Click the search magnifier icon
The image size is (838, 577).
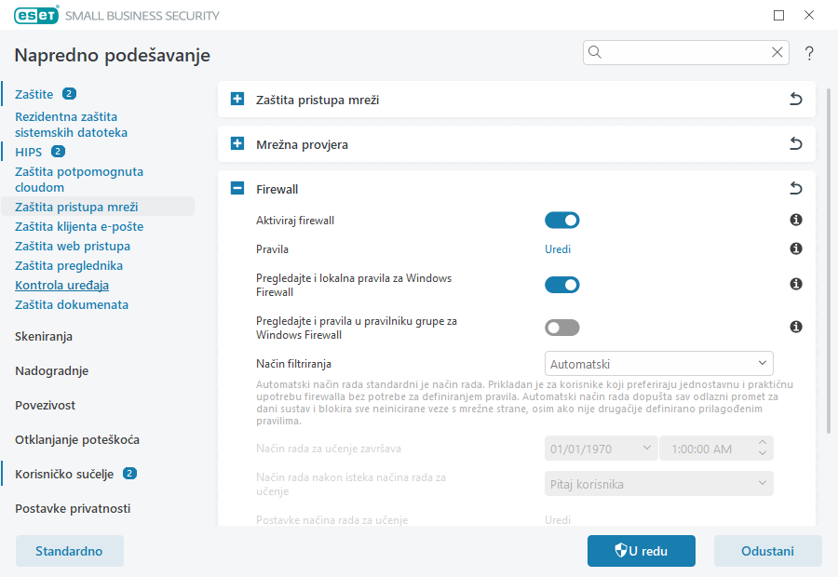pos(594,52)
